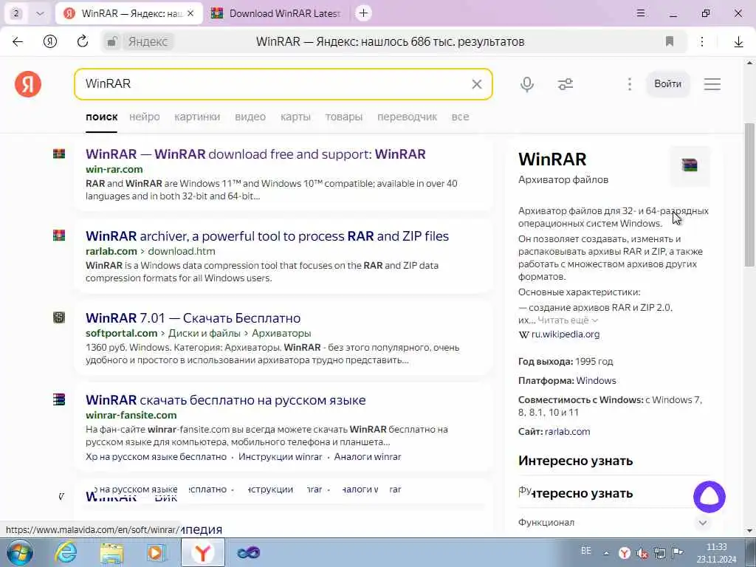Select the картинки search tab

(197, 117)
